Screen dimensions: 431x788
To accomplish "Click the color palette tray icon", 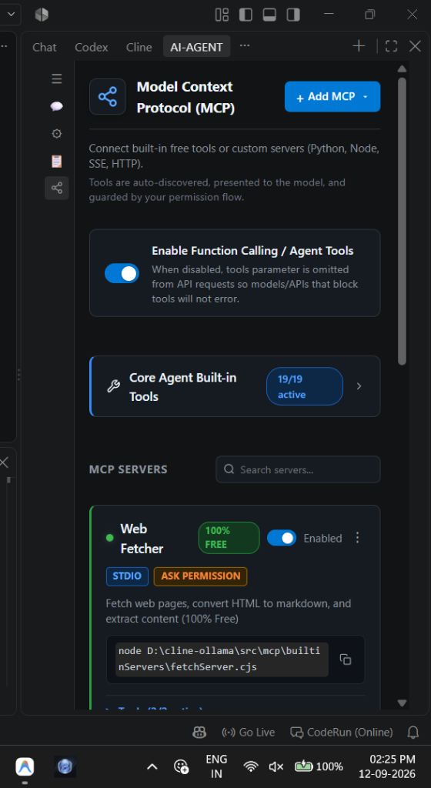I will (x=181, y=766).
